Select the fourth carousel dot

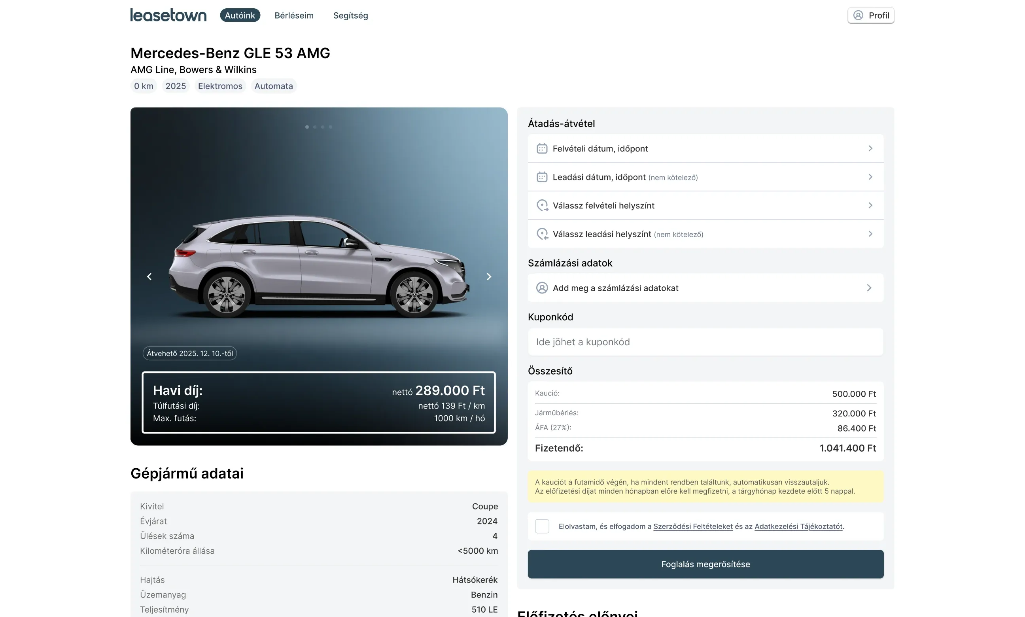click(331, 127)
